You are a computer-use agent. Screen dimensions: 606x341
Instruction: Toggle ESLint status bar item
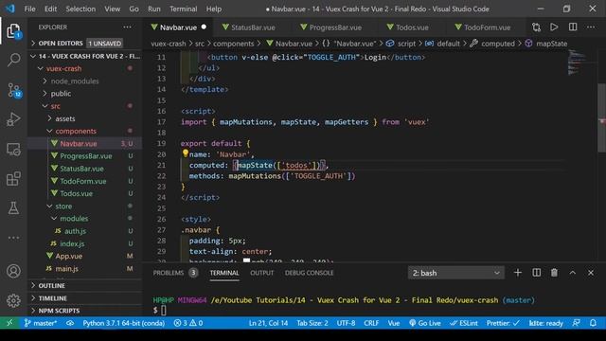click(464, 323)
